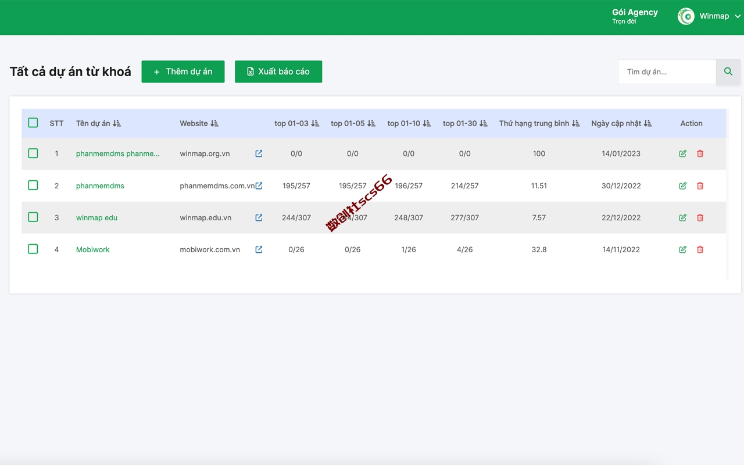Click the 214/257 top 01-30 cell

[464, 186]
